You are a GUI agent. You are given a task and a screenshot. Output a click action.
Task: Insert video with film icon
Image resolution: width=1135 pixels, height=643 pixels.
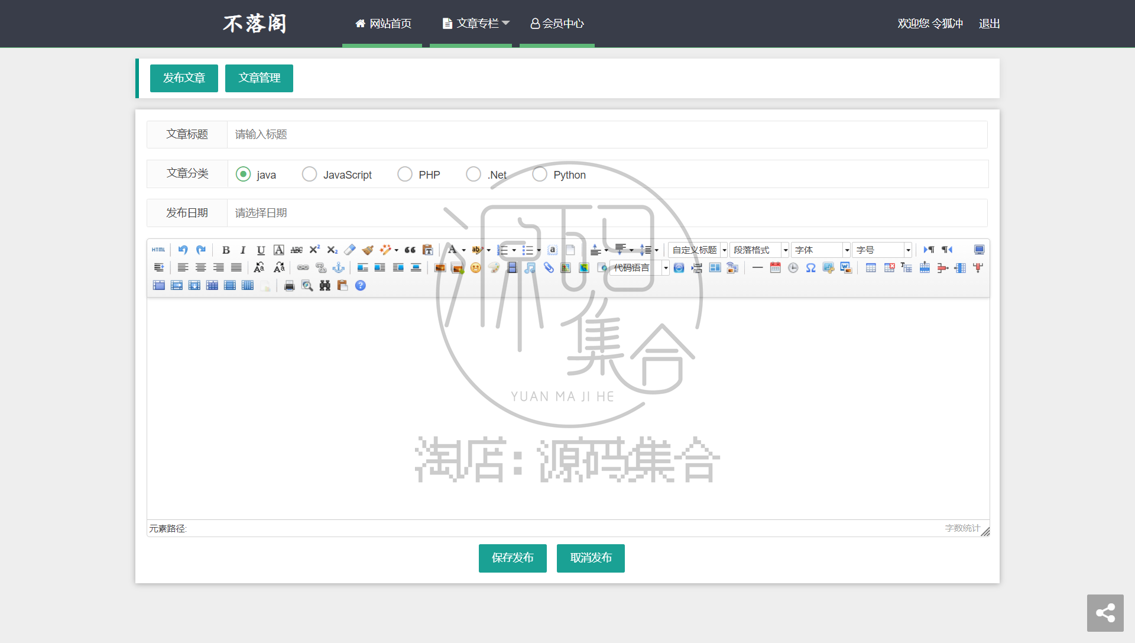tap(512, 268)
